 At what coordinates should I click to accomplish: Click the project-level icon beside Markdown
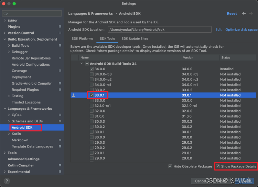pyautogui.click(x=60, y=140)
